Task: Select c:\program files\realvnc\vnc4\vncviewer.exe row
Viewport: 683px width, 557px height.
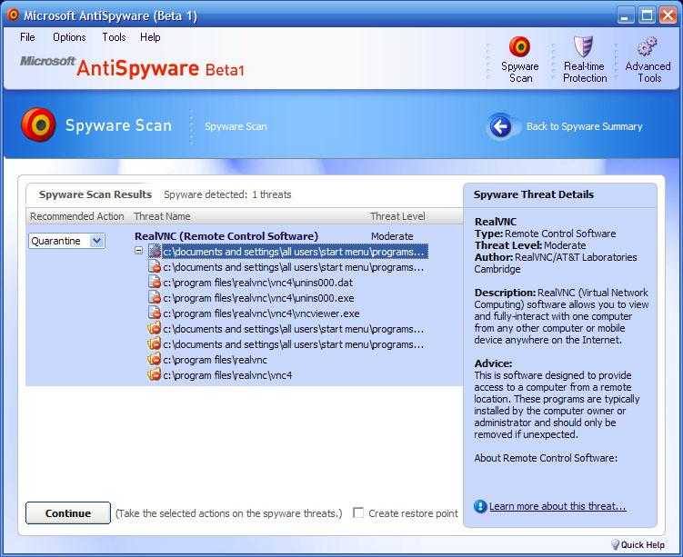Action: pyautogui.click(x=261, y=313)
